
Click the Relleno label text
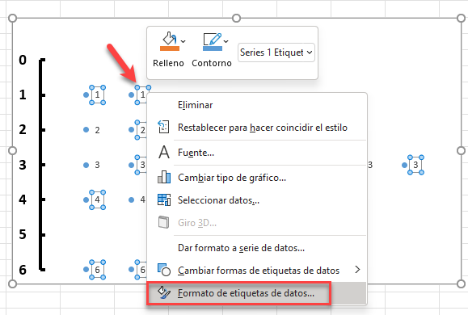point(168,63)
